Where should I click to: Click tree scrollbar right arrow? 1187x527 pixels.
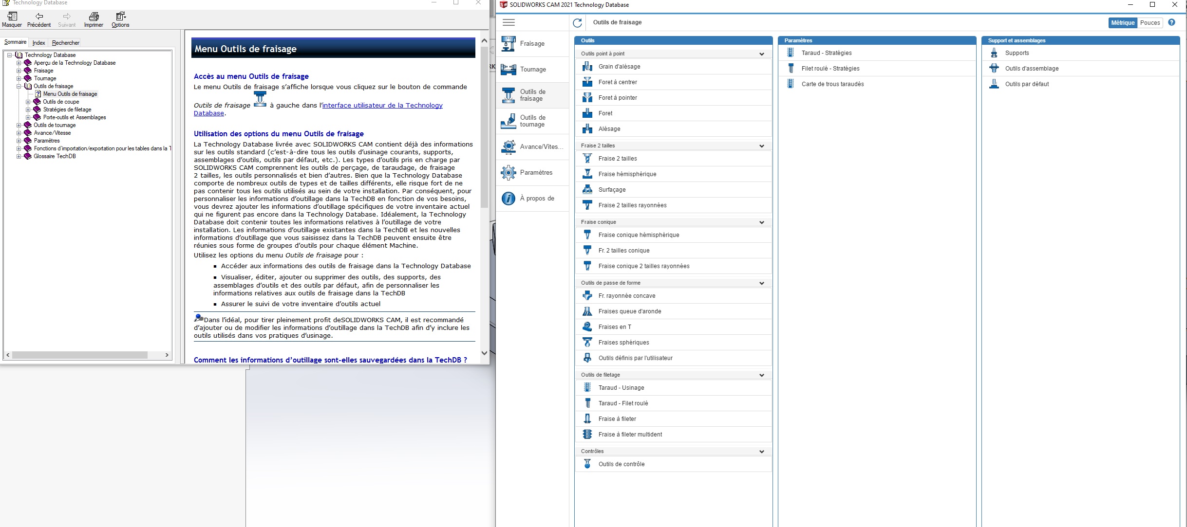click(x=167, y=355)
